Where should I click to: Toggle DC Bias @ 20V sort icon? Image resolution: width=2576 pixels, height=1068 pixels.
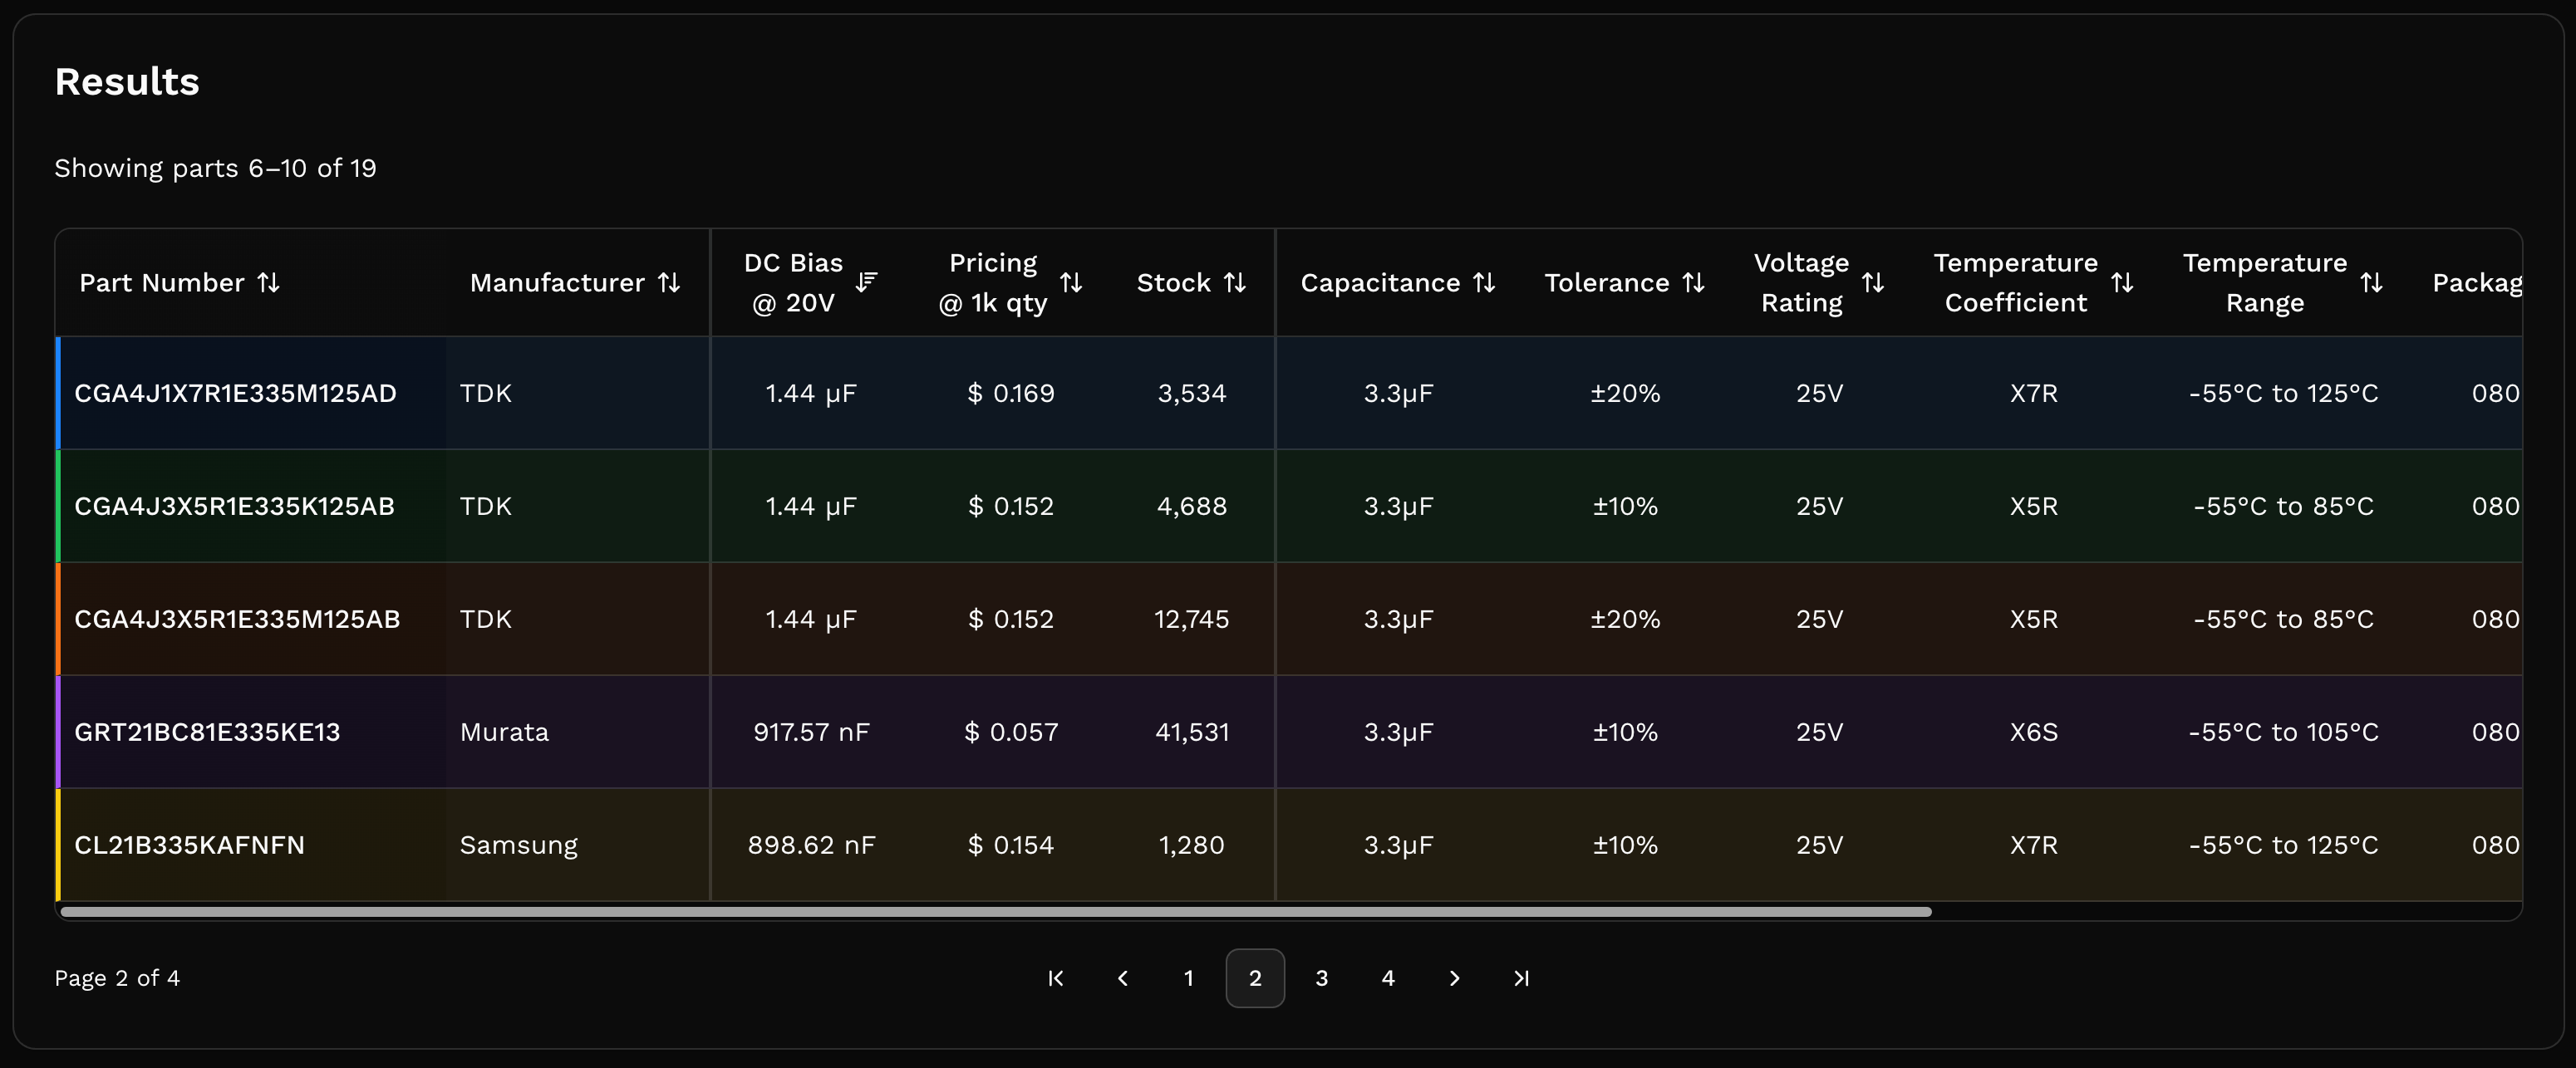point(866,282)
